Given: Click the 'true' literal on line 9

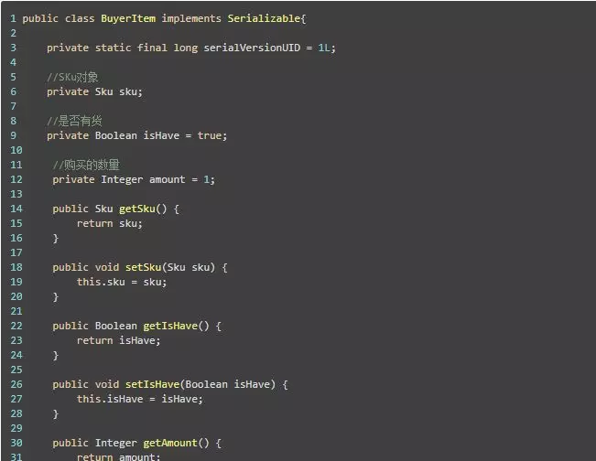Looking at the screenshot, I should (x=210, y=135).
